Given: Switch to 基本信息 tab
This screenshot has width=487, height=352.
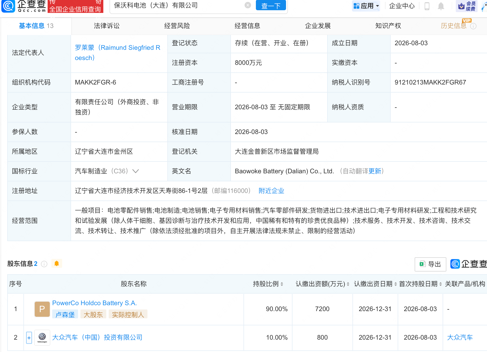Looking at the screenshot, I should click(x=36, y=26).
